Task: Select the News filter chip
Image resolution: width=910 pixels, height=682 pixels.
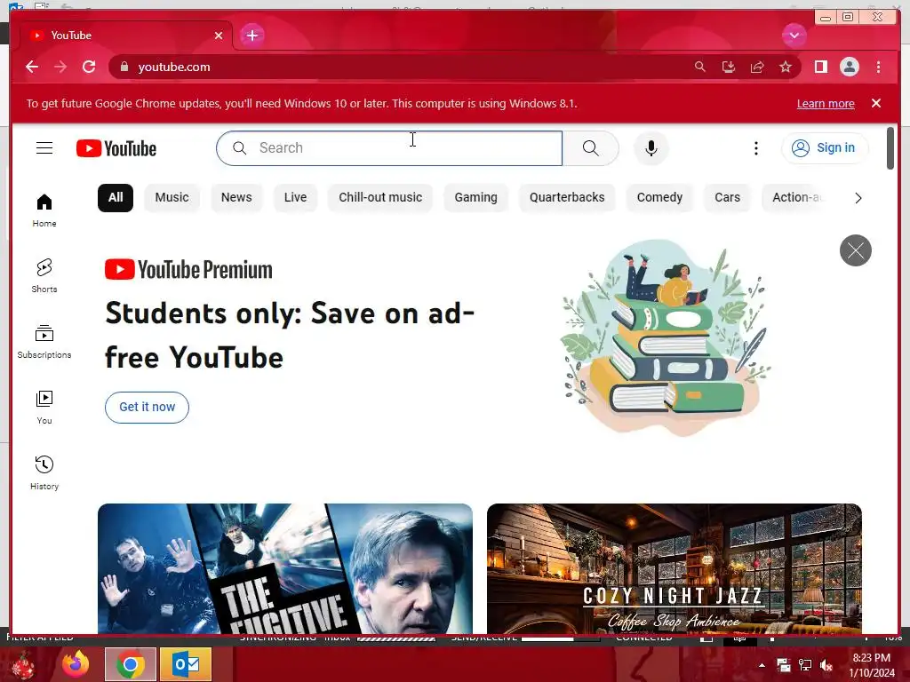Action: [x=236, y=198]
